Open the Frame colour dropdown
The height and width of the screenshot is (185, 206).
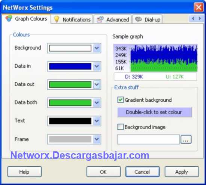(97, 139)
